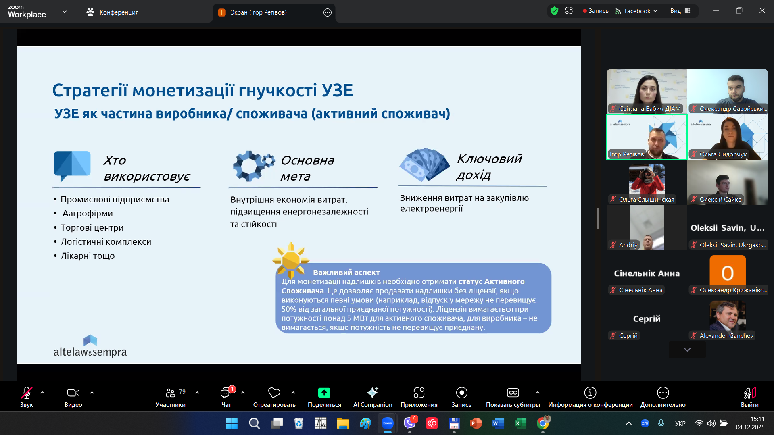The image size is (774, 435).
Task: Open the conference information icon
Action: point(590,393)
